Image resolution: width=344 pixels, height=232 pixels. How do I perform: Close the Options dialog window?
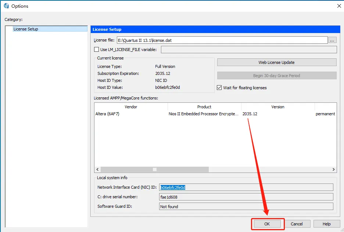[x=339, y=6]
